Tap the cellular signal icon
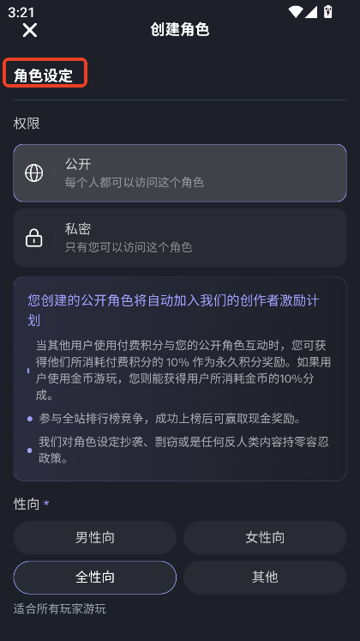The image size is (360, 641). coord(311,12)
